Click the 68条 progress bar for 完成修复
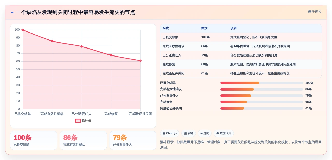 point(262,102)
